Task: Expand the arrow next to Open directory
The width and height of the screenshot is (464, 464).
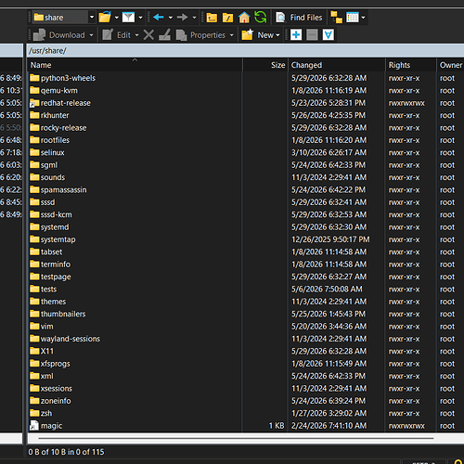Action: coord(117,18)
